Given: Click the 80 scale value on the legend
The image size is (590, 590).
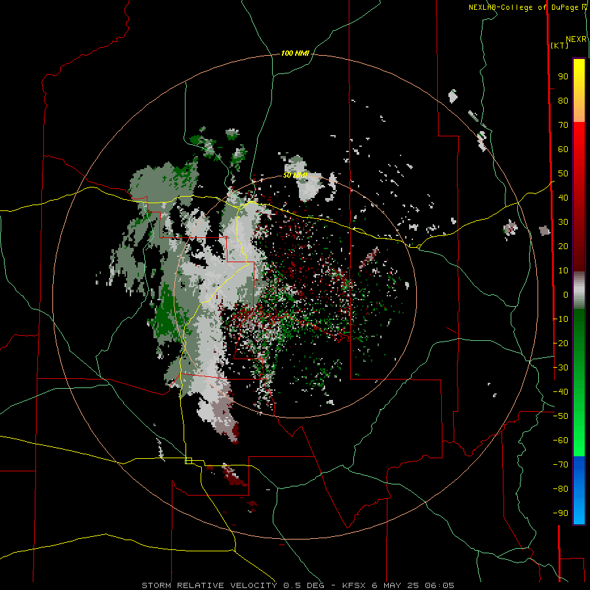Looking at the screenshot, I should point(563,101).
